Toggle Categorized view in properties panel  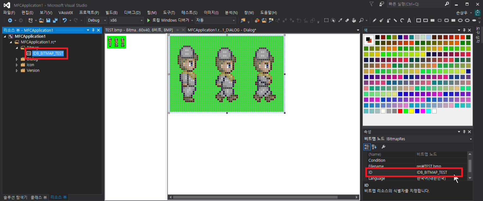click(367, 147)
